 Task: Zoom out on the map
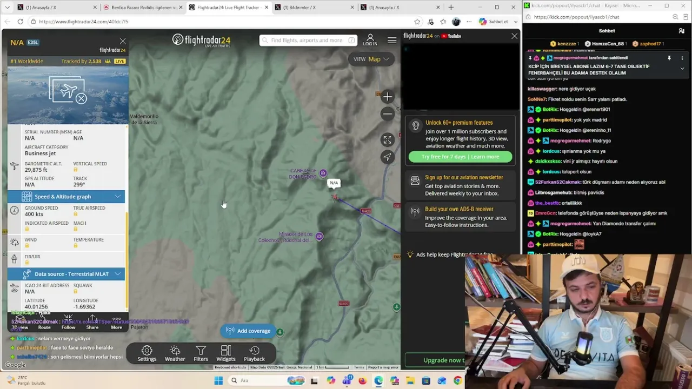[x=387, y=113]
